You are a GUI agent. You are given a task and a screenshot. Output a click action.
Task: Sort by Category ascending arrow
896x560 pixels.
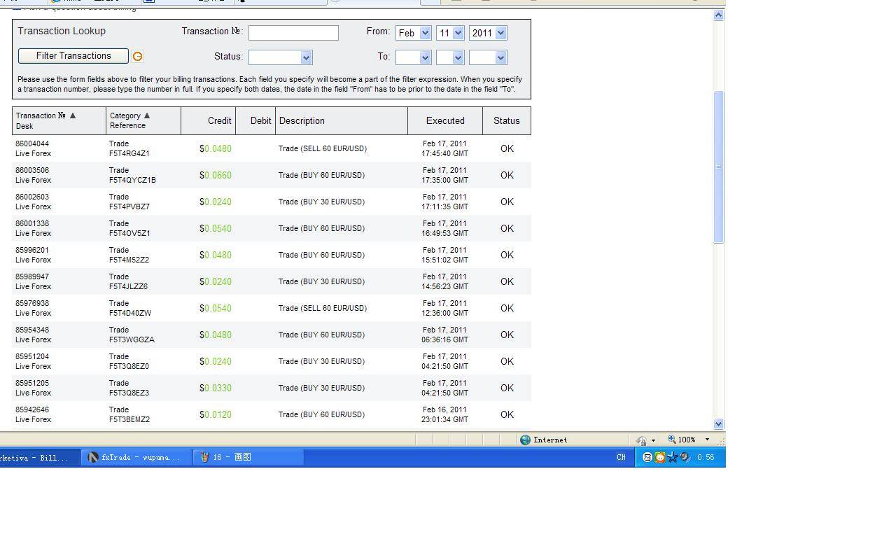(x=146, y=115)
